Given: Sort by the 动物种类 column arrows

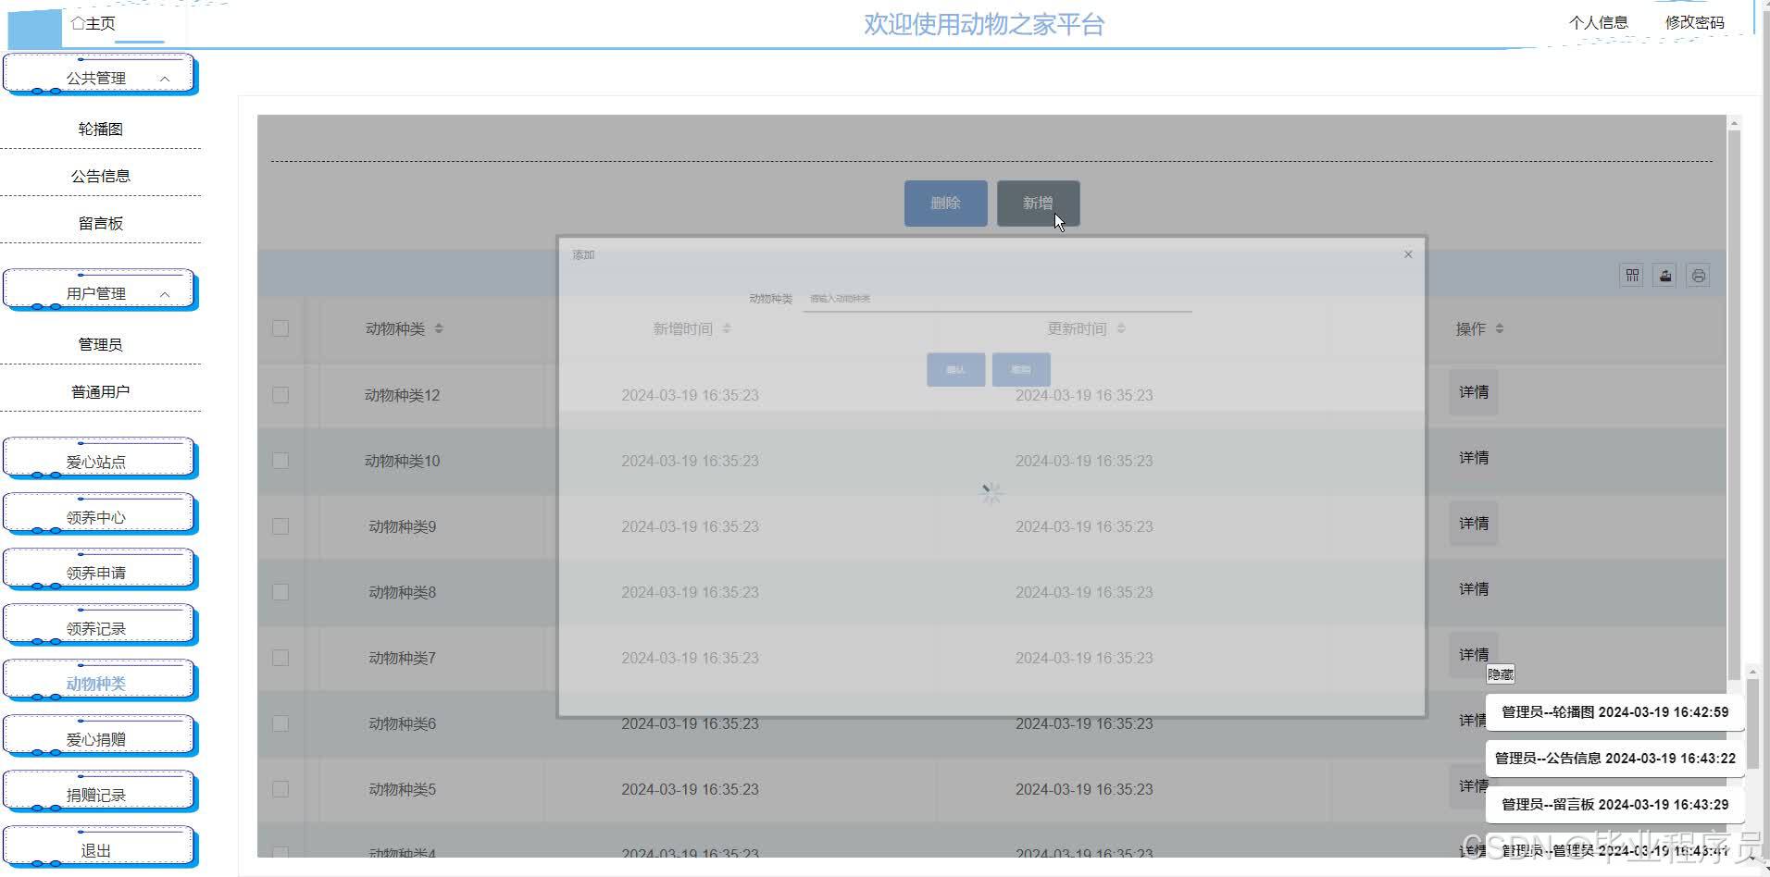Looking at the screenshot, I should tap(439, 328).
